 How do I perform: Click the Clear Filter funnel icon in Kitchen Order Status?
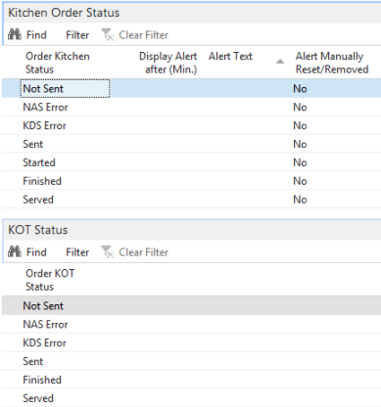click(x=108, y=34)
